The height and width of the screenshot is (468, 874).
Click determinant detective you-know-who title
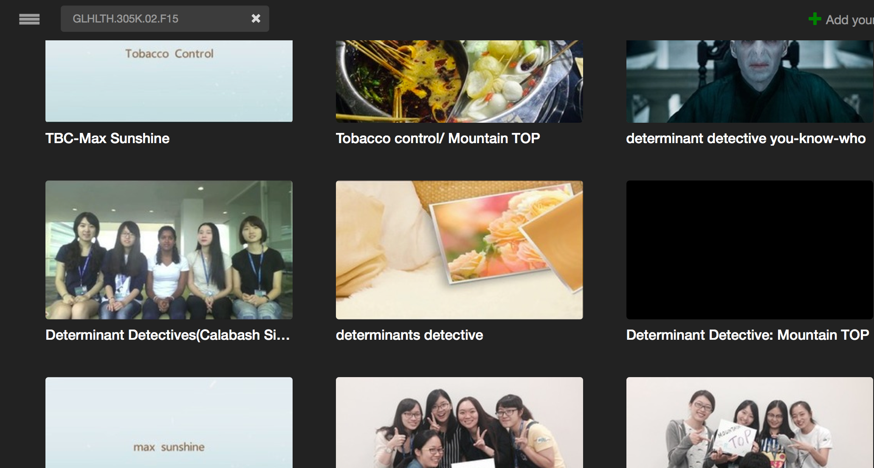746,138
